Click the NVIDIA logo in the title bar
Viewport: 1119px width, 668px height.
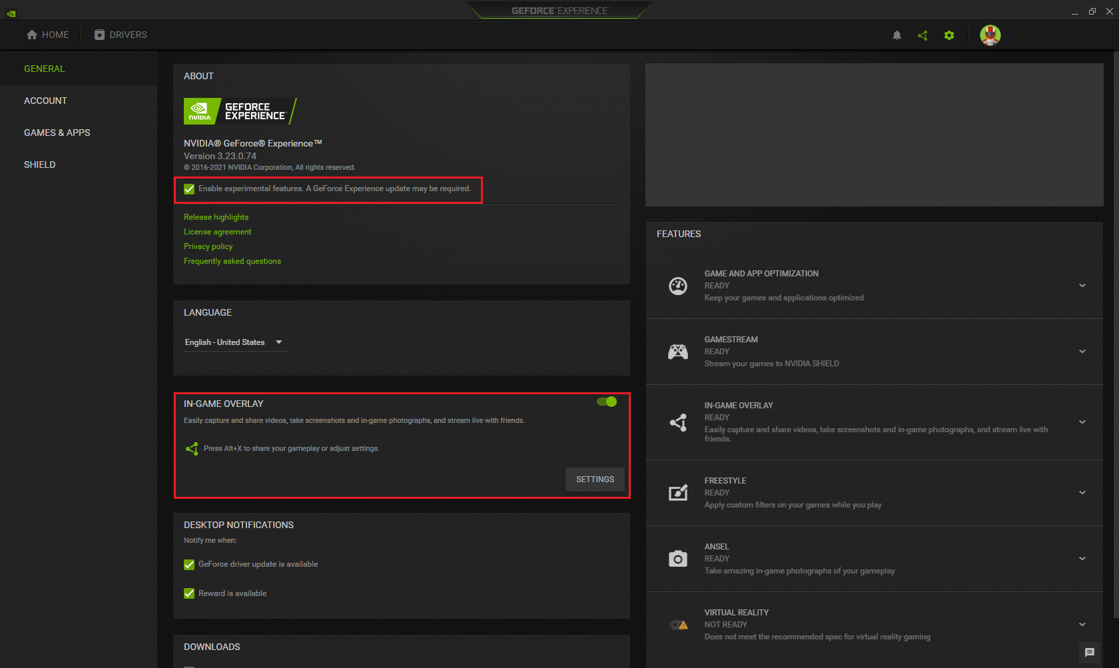(11, 13)
